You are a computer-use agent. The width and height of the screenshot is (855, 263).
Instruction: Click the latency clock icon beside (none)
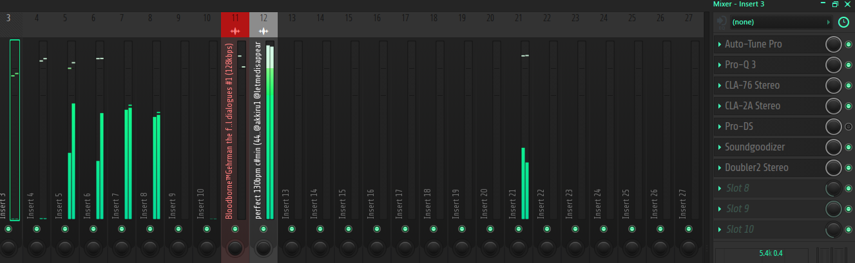tap(843, 23)
